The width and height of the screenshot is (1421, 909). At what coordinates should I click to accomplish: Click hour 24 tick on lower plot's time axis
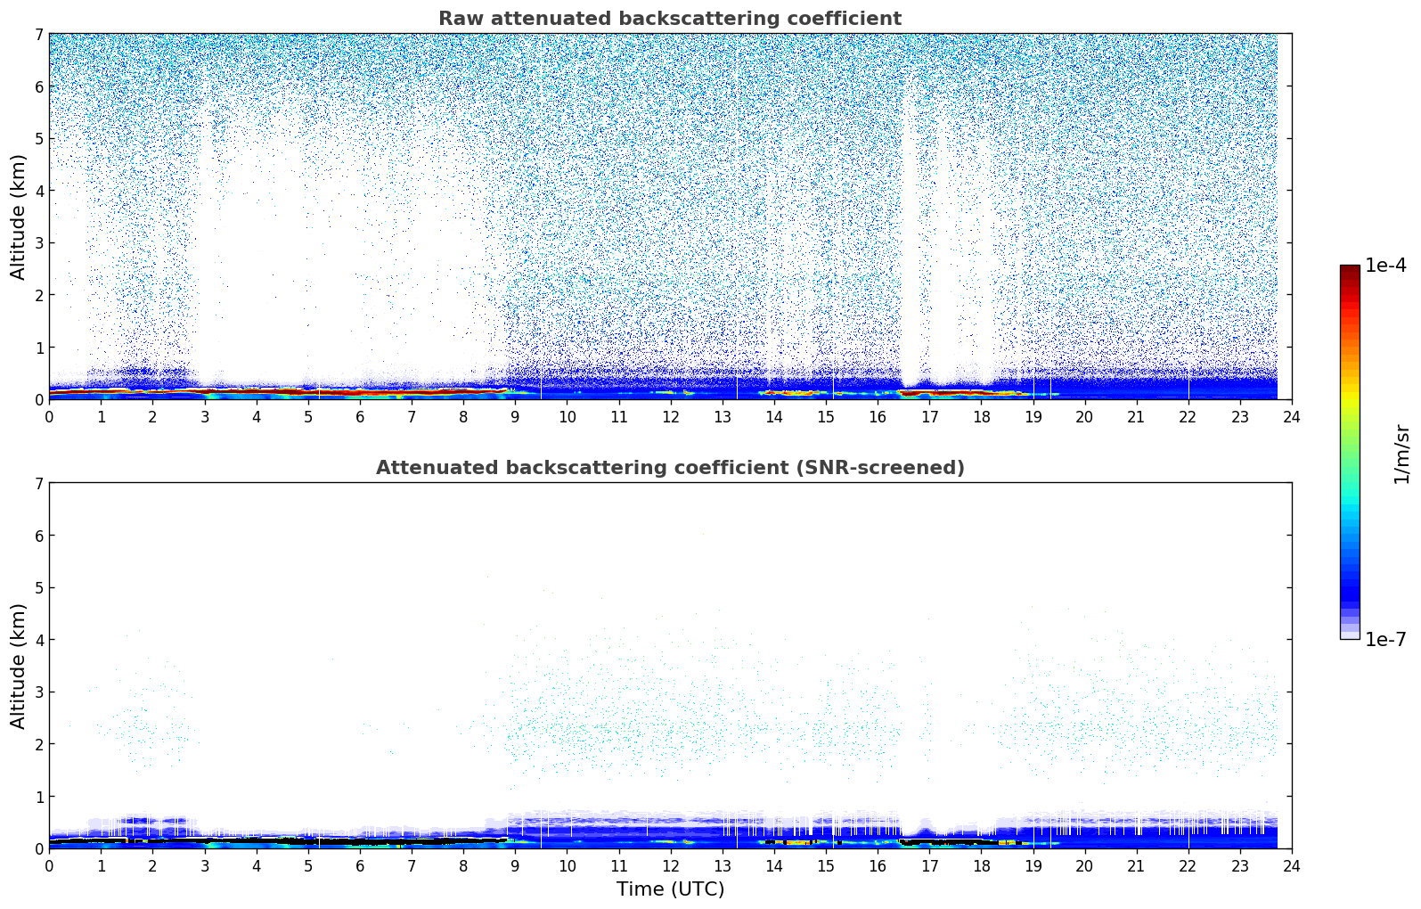1291,865
